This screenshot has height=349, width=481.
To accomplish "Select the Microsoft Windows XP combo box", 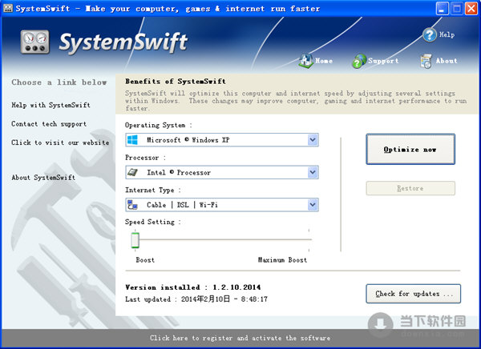I will [222, 140].
